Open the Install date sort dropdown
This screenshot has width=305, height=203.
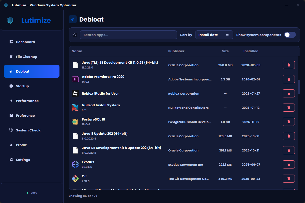click(x=214, y=35)
